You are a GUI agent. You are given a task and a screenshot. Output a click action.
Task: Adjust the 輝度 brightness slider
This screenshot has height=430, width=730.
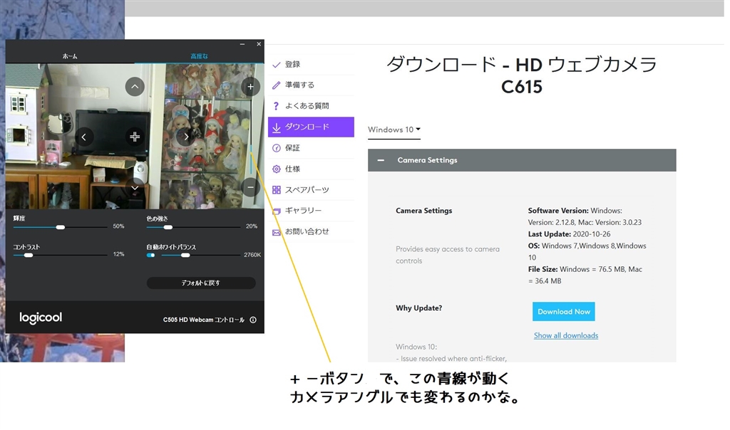pyautogui.click(x=61, y=227)
